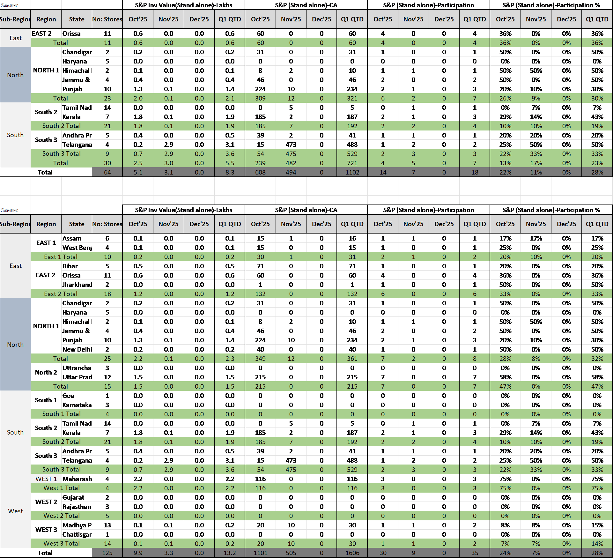The width and height of the screenshot is (613, 558).
Task: Select the 64 stores total in the top table
Action: [107, 172]
